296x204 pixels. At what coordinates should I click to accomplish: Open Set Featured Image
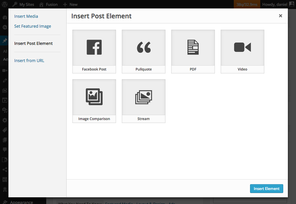point(33,26)
